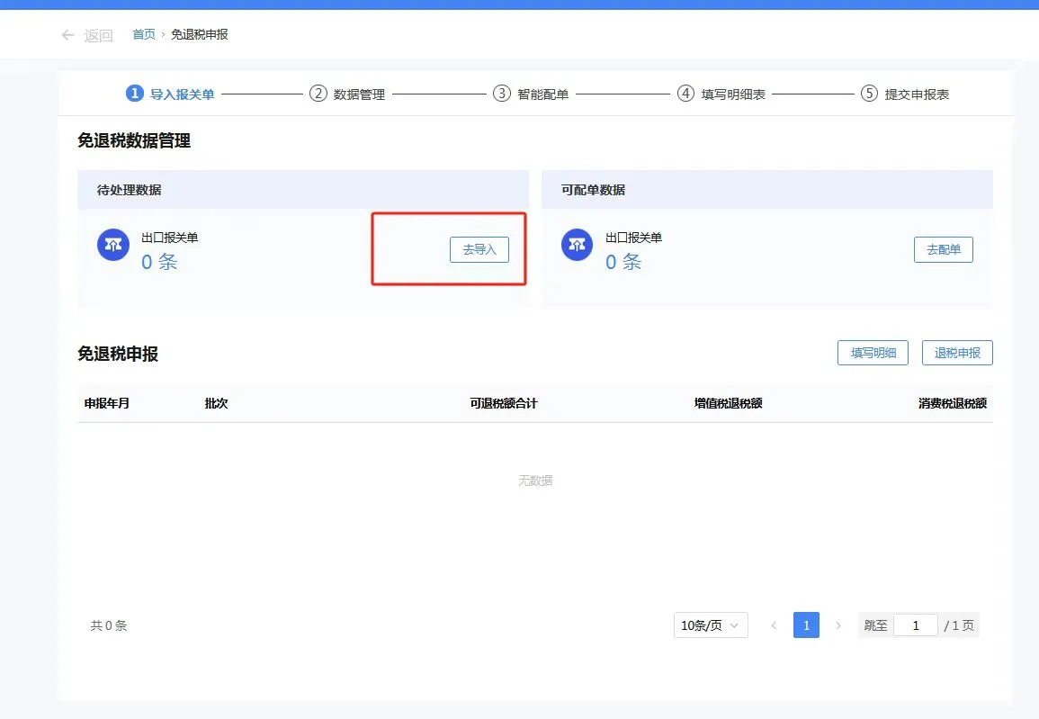The image size is (1039, 719).
Task: Select the 免退税申报 breadcrumb item
Action: point(197,34)
